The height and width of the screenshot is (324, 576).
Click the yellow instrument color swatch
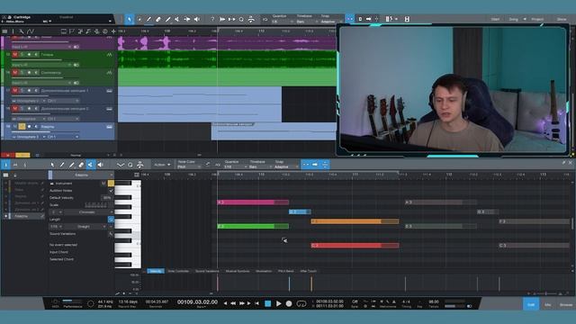click(x=111, y=183)
